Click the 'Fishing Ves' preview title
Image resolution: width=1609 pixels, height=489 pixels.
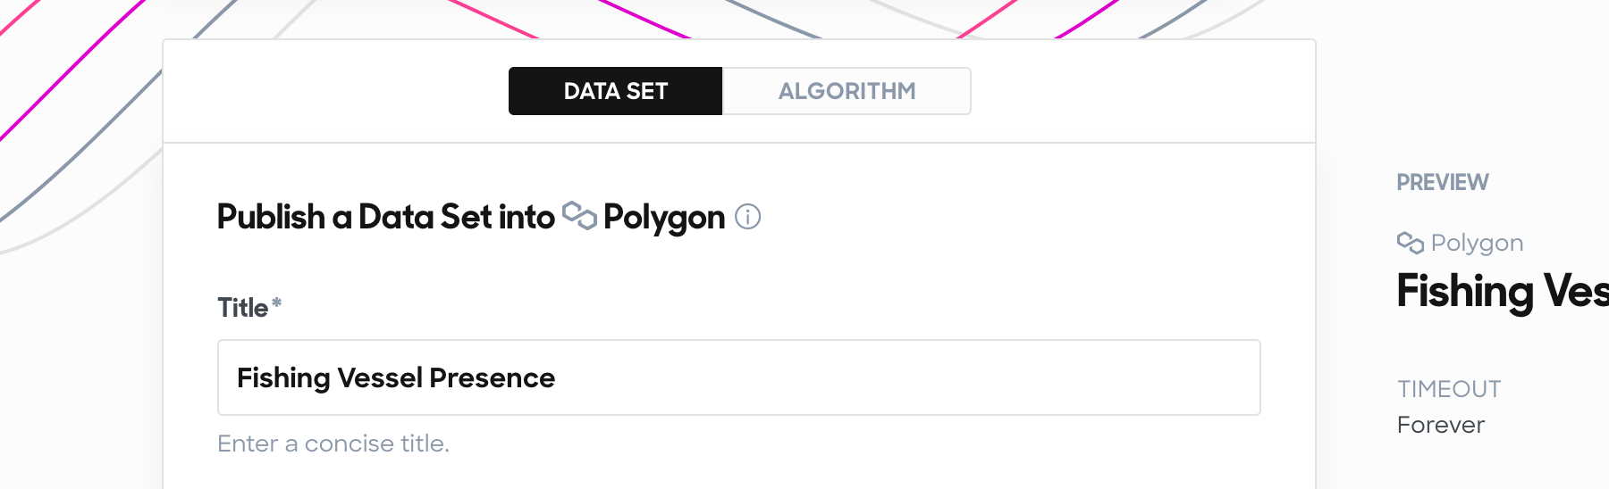(x=1503, y=291)
